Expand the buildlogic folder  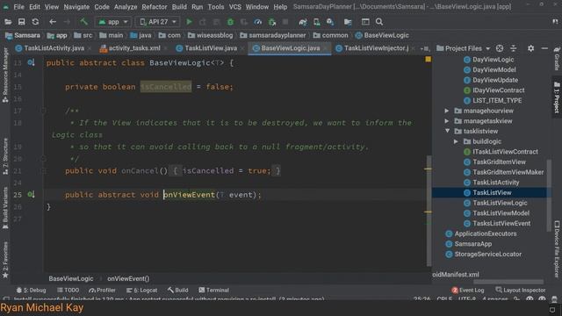point(456,141)
